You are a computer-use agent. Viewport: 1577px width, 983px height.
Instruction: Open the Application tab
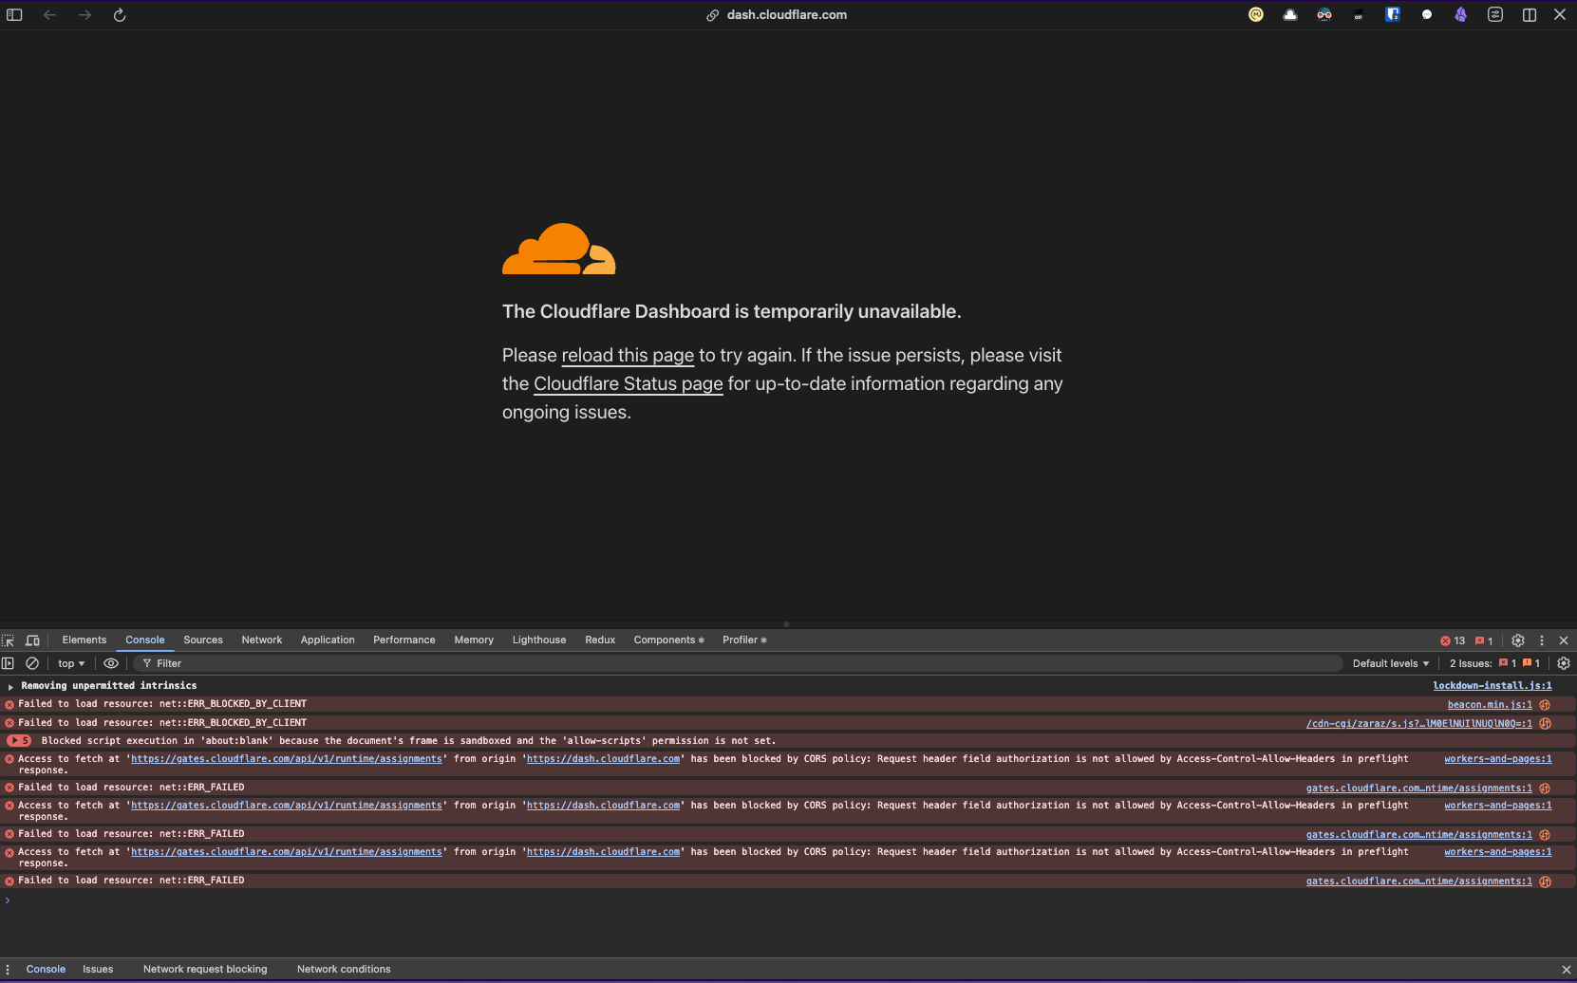(328, 640)
